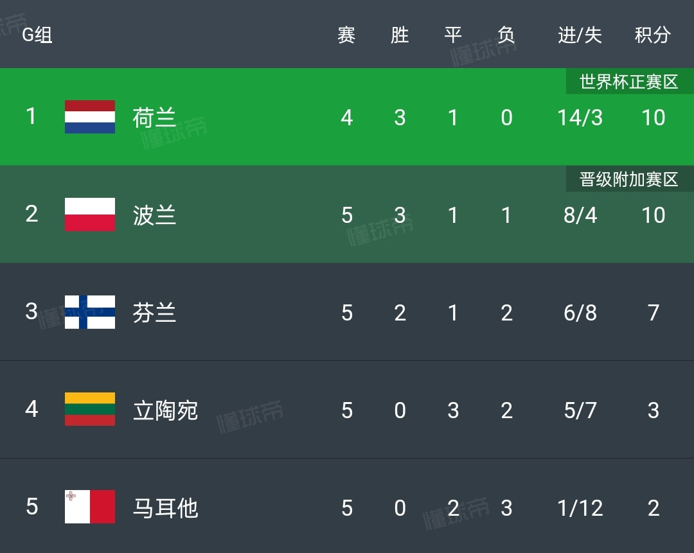Tap the 立陶宛 team name
This screenshot has width=694, height=553.
point(165,410)
